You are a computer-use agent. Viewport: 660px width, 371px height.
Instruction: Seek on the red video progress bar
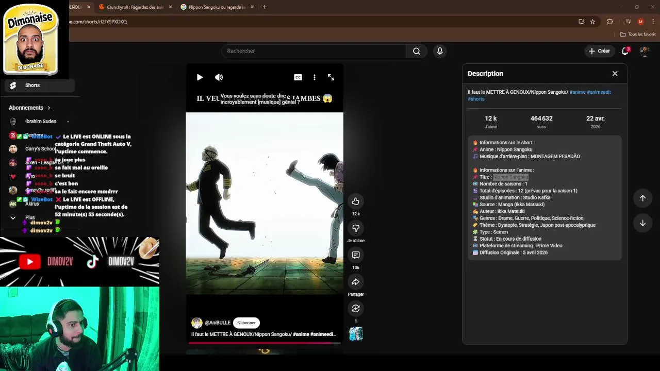pyautogui.click(x=265, y=343)
